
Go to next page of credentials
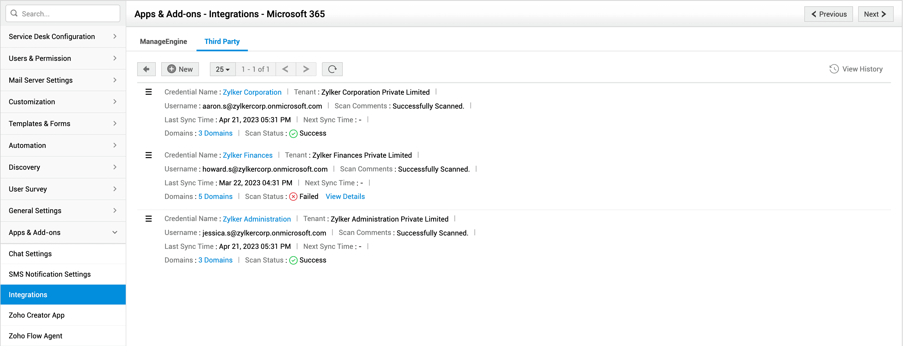click(306, 69)
